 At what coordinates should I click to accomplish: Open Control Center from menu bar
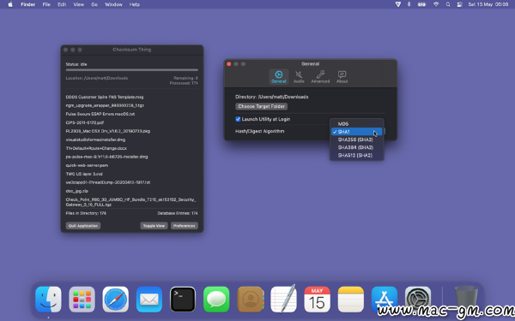point(459,4)
